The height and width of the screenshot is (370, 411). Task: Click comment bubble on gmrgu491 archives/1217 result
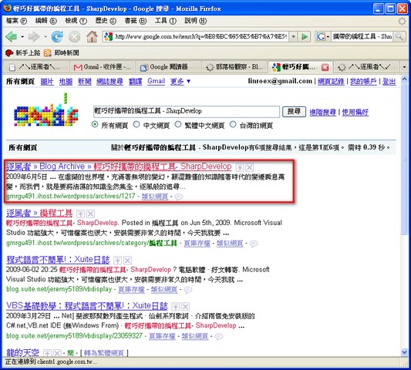pos(179,197)
